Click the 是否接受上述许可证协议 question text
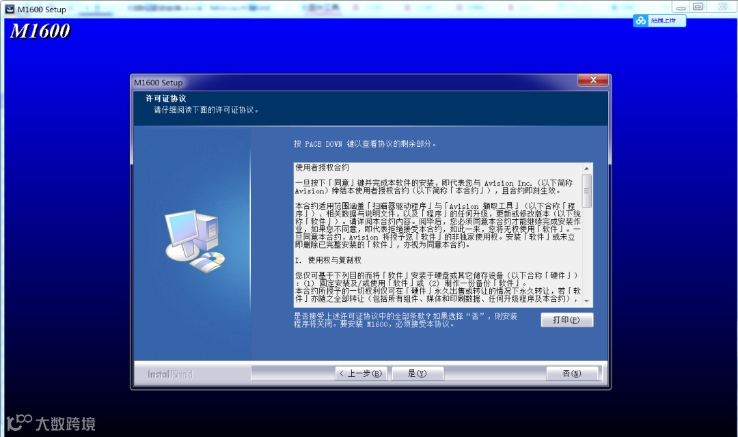This screenshot has height=437, width=738. (x=405, y=320)
